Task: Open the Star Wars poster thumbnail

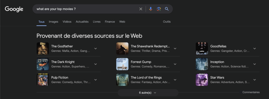Action: tap(202, 80)
